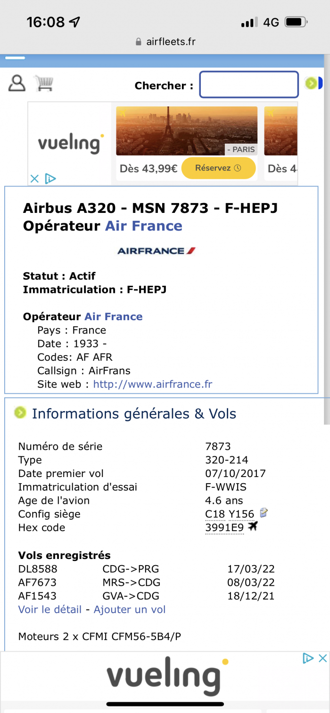Open the shopping cart icon
The height and width of the screenshot is (713, 330).
(44, 83)
